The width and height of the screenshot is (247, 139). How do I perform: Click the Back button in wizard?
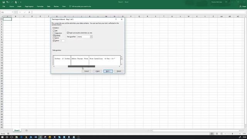[x=97, y=71]
